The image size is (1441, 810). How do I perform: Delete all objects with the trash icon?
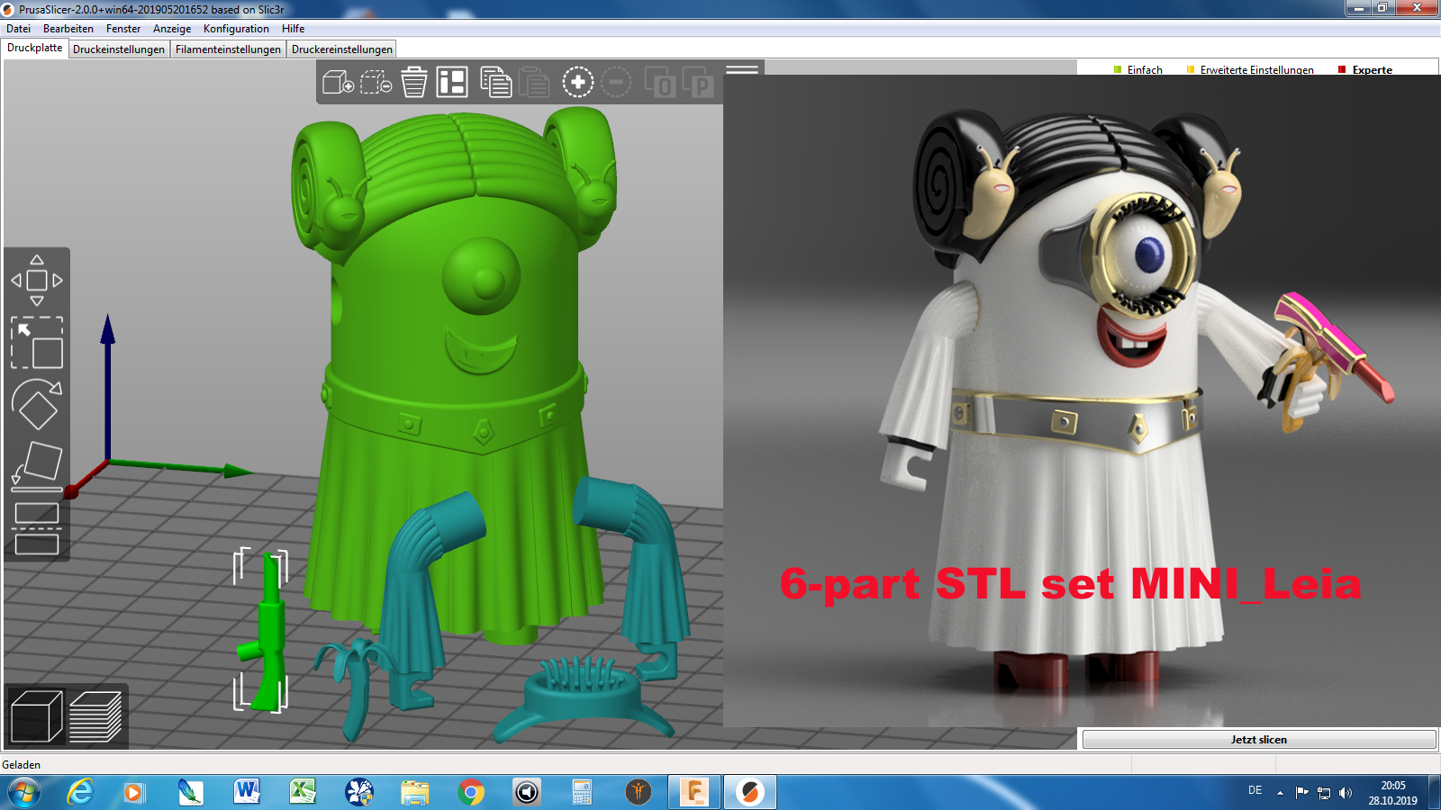click(x=414, y=82)
